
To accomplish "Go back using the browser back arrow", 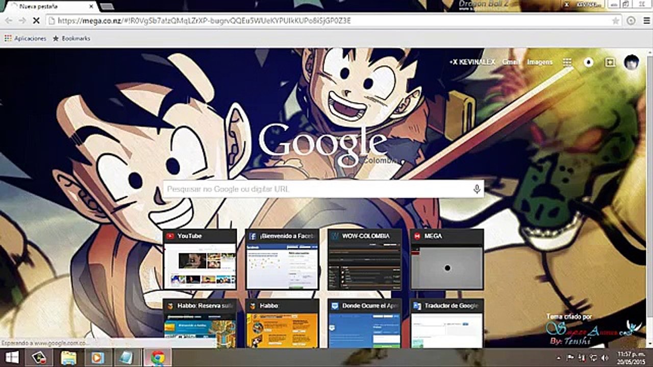I will click(8, 20).
